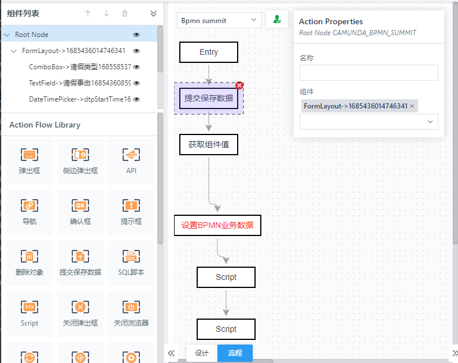Pick the 弹出框 popup action icon
Image resolution: width=458 pixels, height=363 pixels.
[x=29, y=161]
